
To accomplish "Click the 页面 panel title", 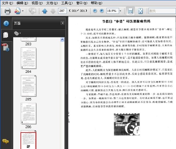I will pyautogui.click(x=17, y=23).
